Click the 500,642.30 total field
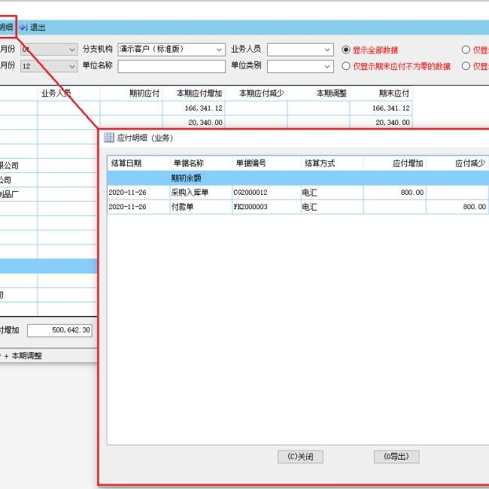The image size is (489, 489). click(x=60, y=330)
